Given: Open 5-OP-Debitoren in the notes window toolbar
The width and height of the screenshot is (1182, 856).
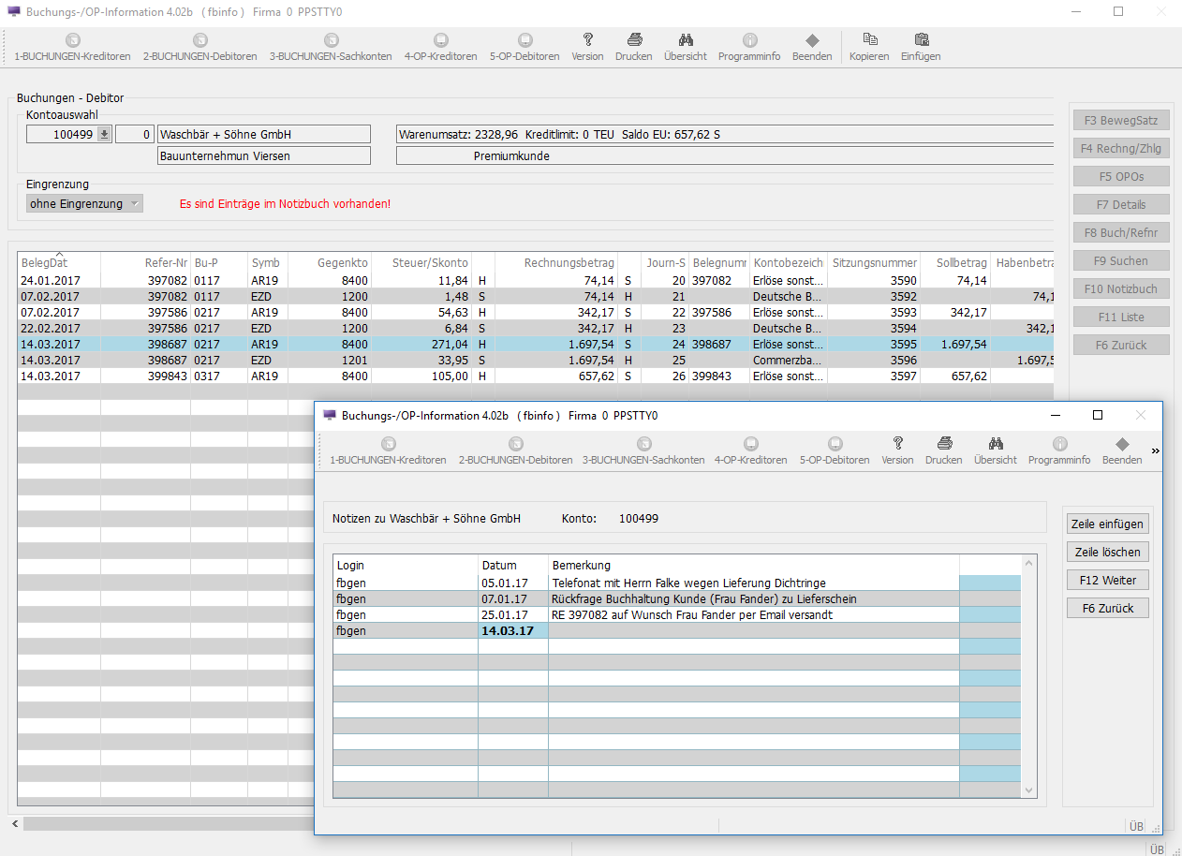Looking at the screenshot, I should pos(835,450).
